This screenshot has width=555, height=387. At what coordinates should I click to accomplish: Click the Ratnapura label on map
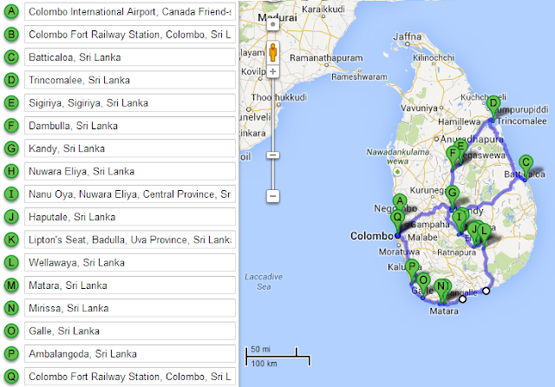coord(457,253)
